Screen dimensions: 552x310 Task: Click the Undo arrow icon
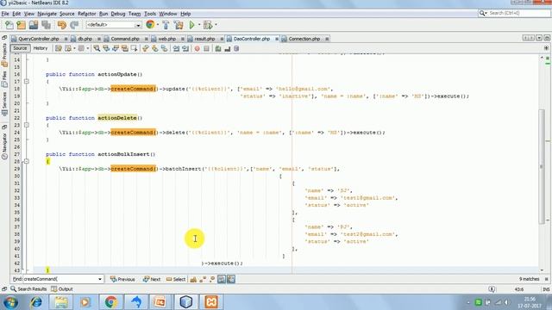[61, 25]
